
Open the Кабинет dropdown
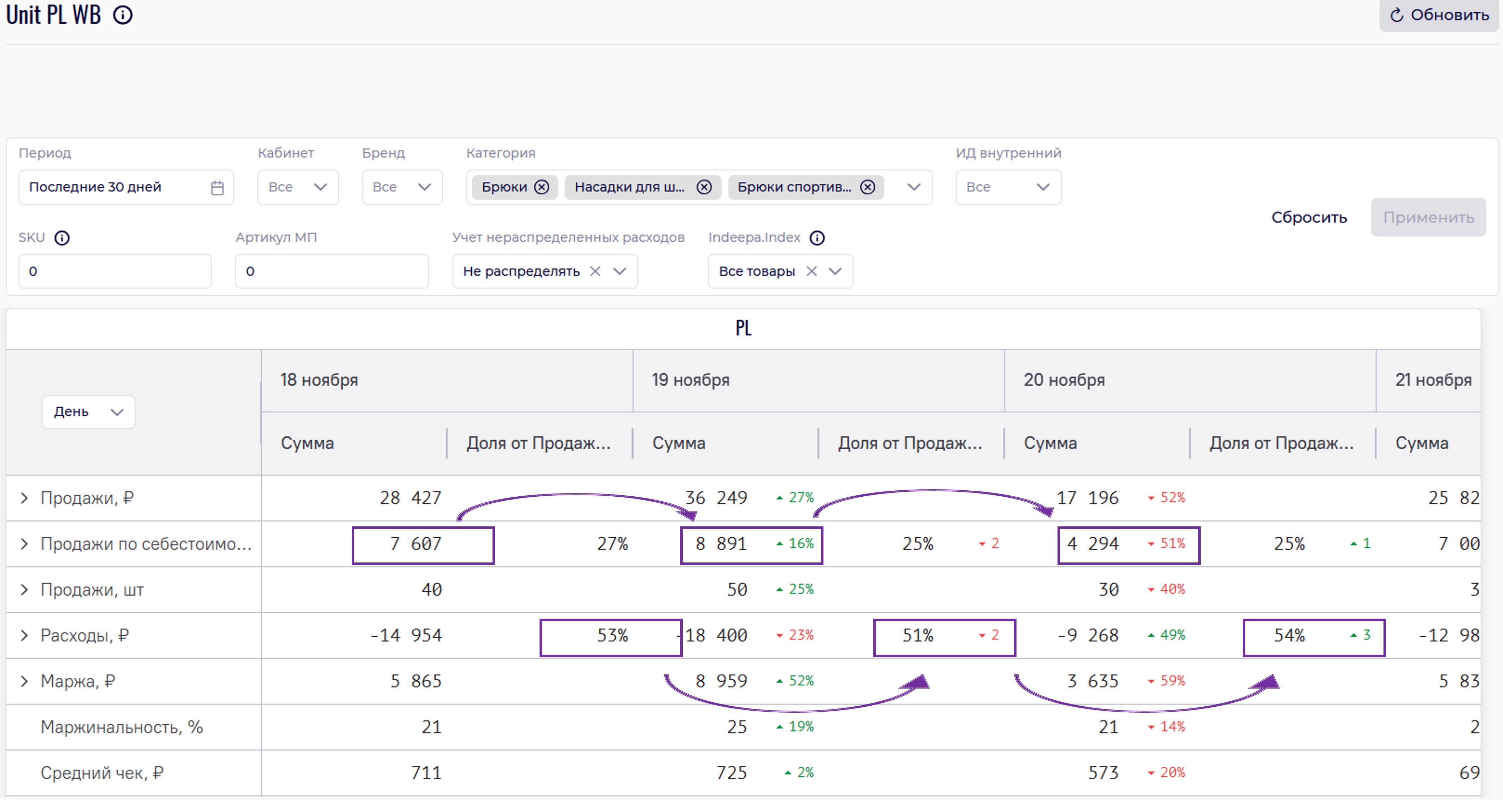298,187
